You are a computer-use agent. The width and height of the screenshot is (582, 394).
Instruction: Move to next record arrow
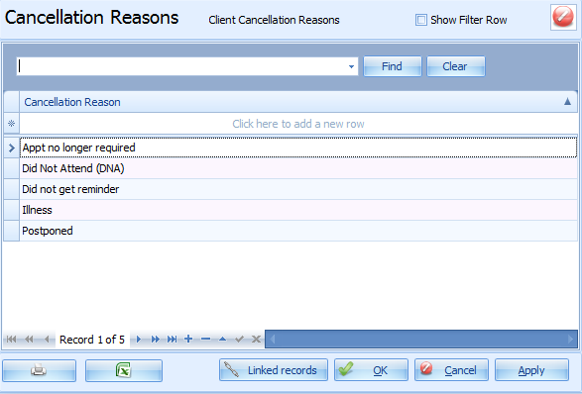(x=139, y=340)
